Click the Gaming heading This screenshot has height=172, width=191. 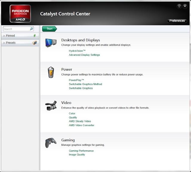tap(68, 140)
